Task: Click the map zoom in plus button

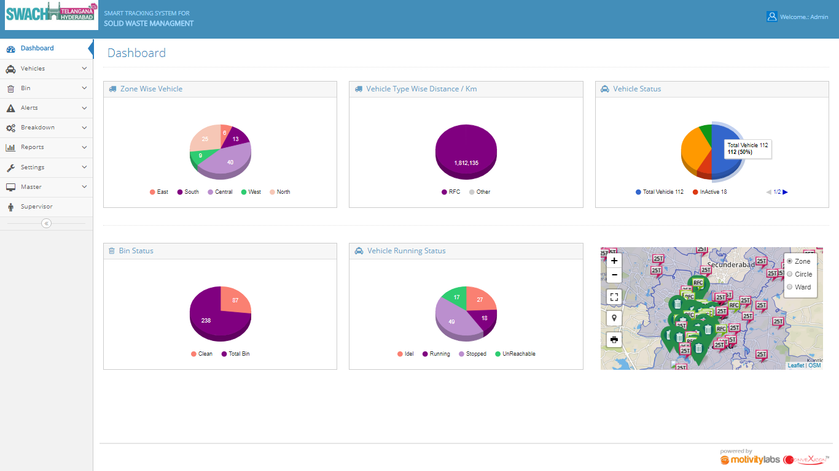Action: point(614,261)
